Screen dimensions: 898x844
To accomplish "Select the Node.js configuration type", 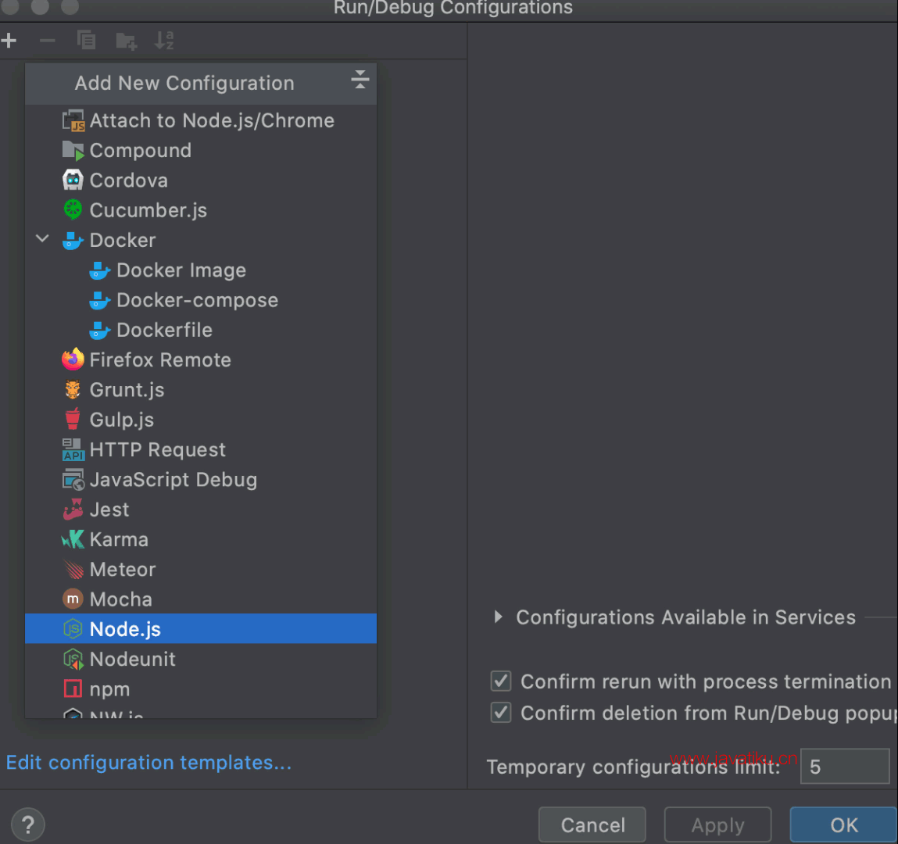I will tap(201, 629).
